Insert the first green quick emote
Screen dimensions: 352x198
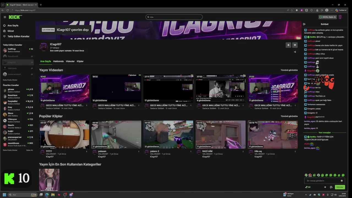tap(306, 175)
